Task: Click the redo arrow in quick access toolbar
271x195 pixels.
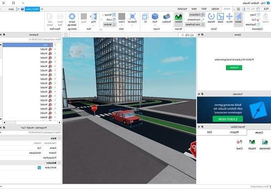Action: (x=248, y=9)
